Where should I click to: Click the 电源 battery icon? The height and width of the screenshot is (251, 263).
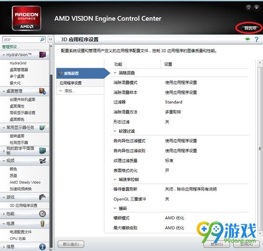[42, 224]
